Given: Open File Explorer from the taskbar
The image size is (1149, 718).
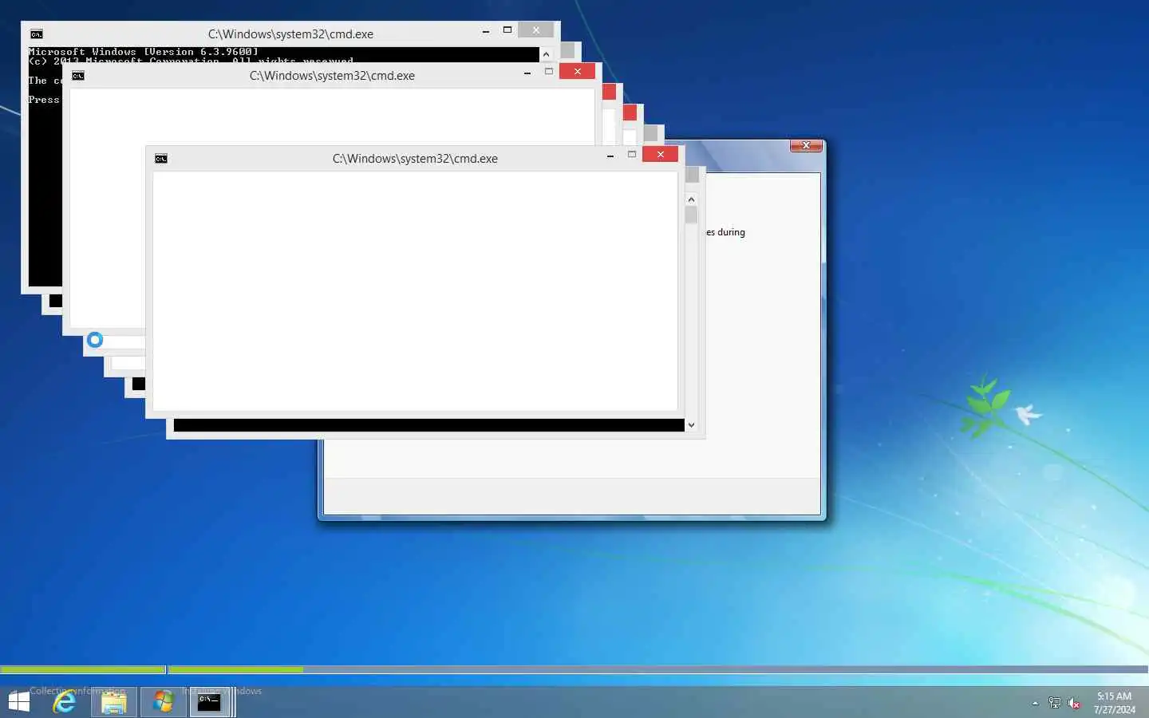Looking at the screenshot, I should coord(113,702).
